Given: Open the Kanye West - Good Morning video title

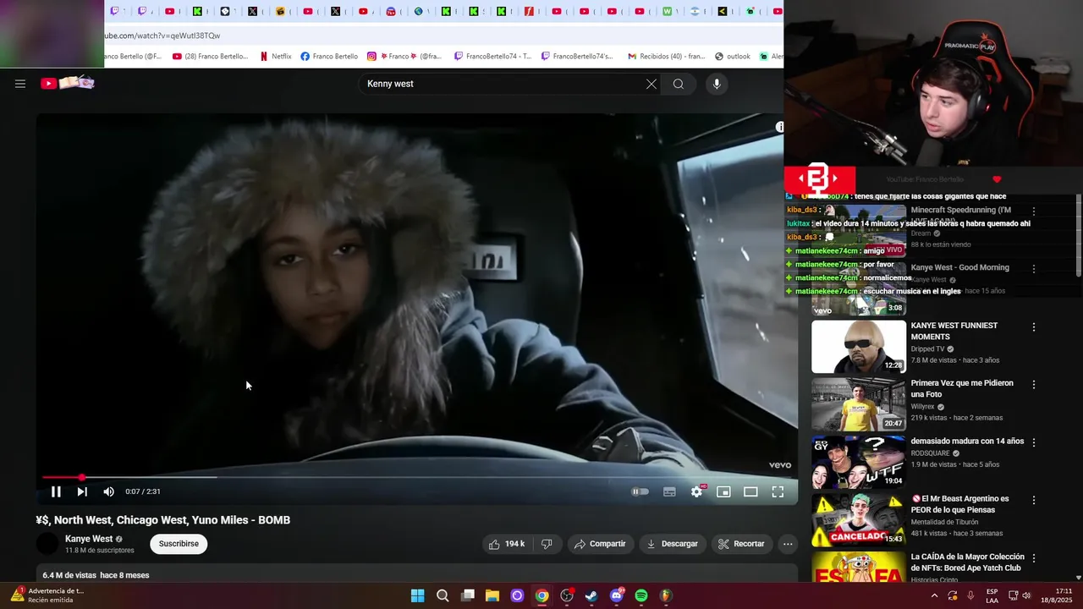Looking at the screenshot, I should [959, 267].
